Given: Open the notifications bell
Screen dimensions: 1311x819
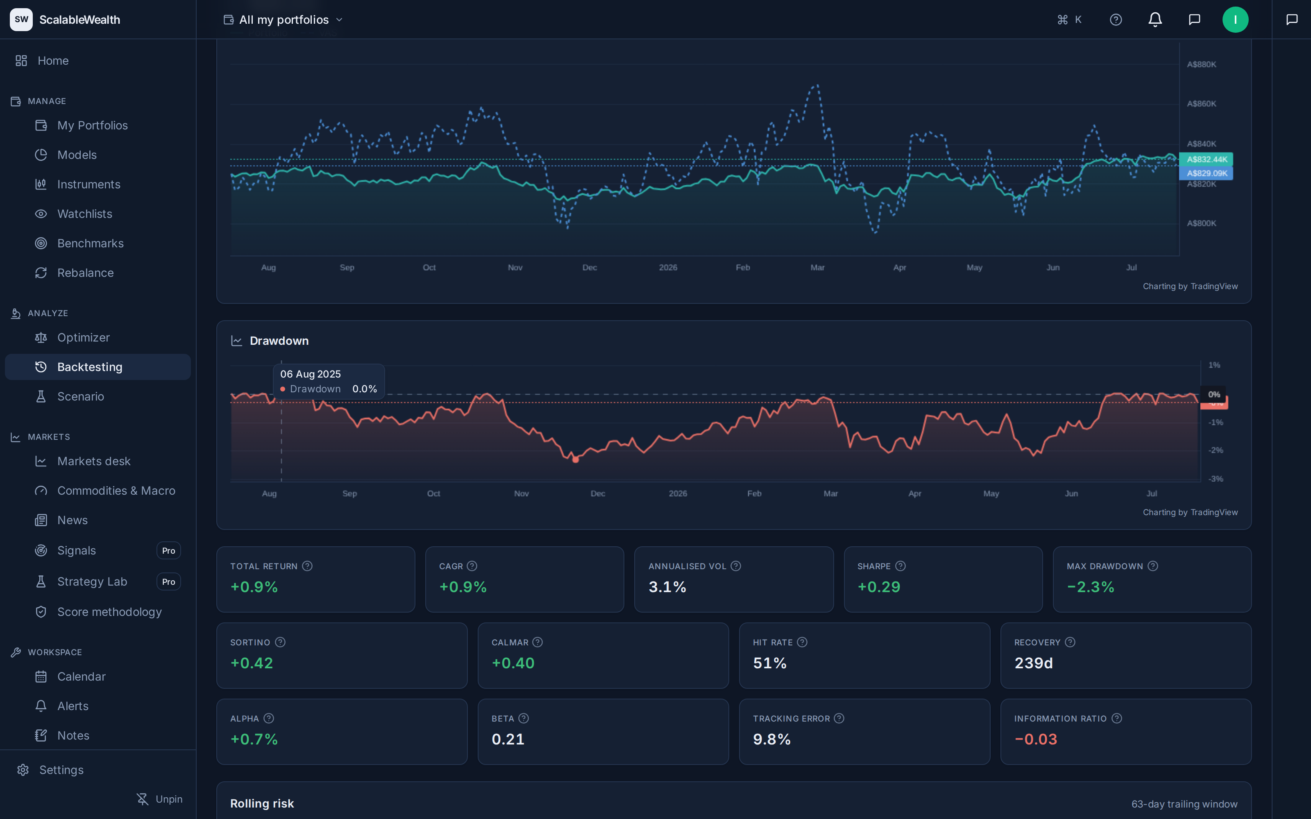Looking at the screenshot, I should pyautogui.click(x=1155, y=20).
